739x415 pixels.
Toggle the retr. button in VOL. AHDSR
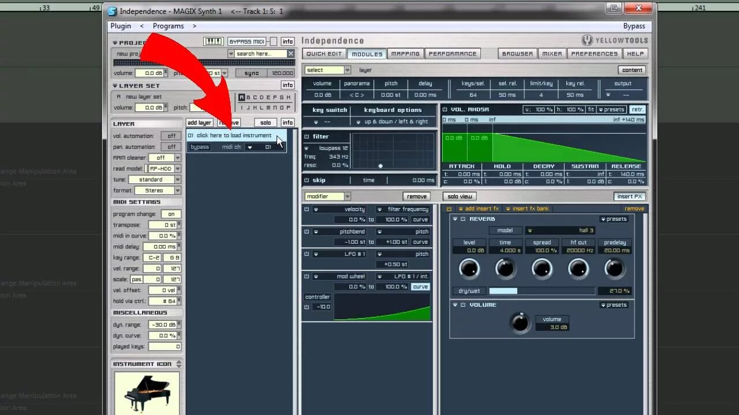[x=637, y=110]
